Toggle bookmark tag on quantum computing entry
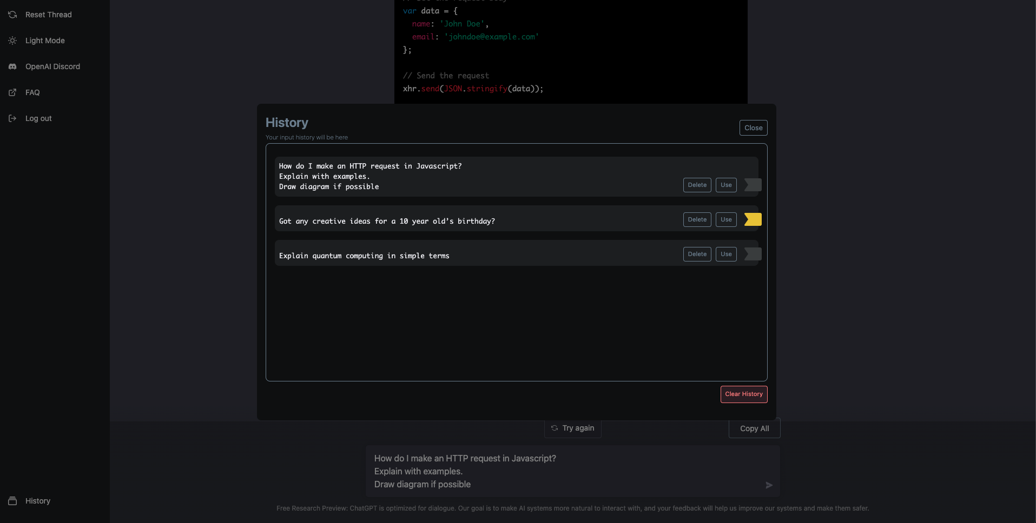Screen dimensions: 1036x523 753,254
